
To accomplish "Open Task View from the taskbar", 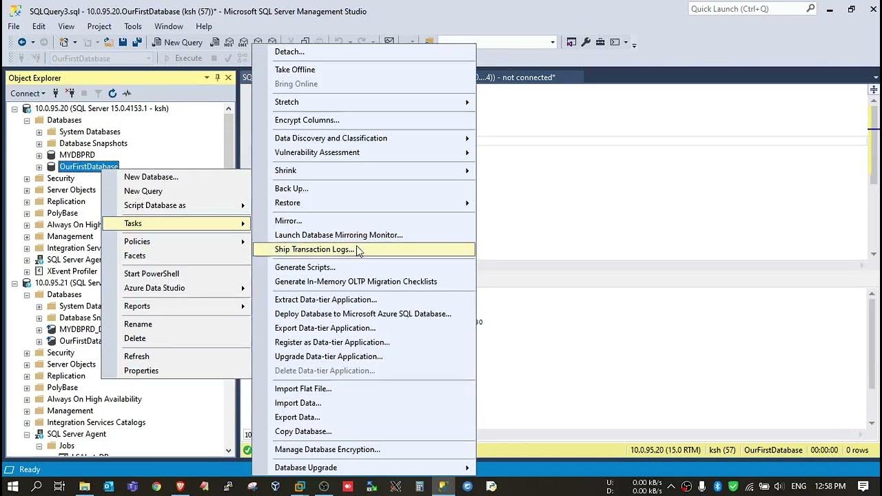I will click(59, 486).
